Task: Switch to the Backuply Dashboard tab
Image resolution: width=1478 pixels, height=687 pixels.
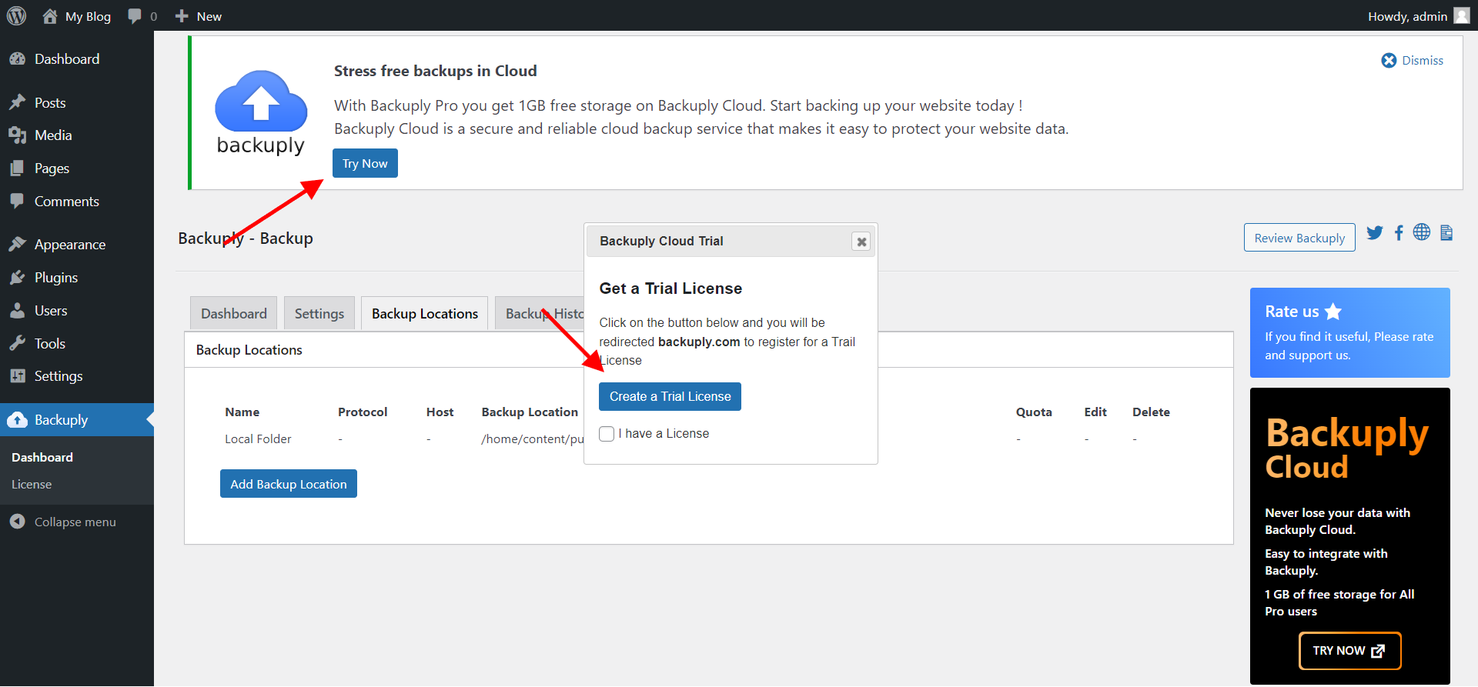Action: click(234, 314)
